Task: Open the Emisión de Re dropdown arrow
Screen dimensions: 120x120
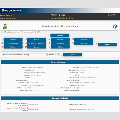Action: coord(59,55)
